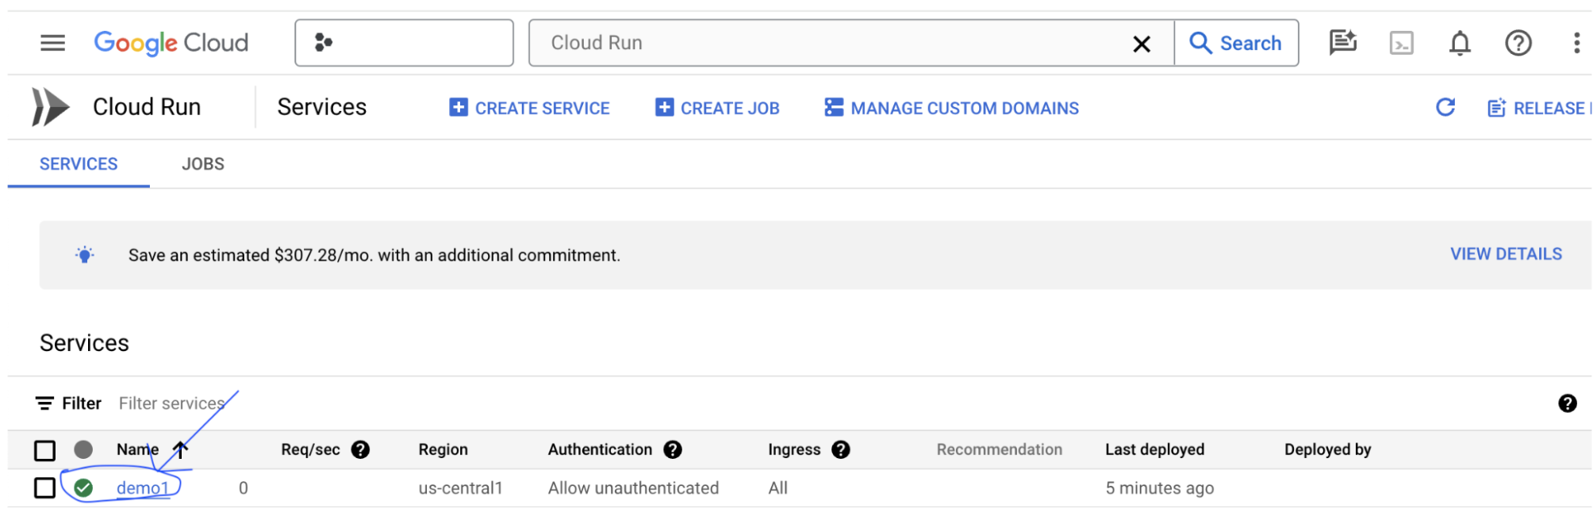Open View Details for savings estimate
Image resolution: width=1593 pixels, height=512 pixels.
tap(1505, 254)
